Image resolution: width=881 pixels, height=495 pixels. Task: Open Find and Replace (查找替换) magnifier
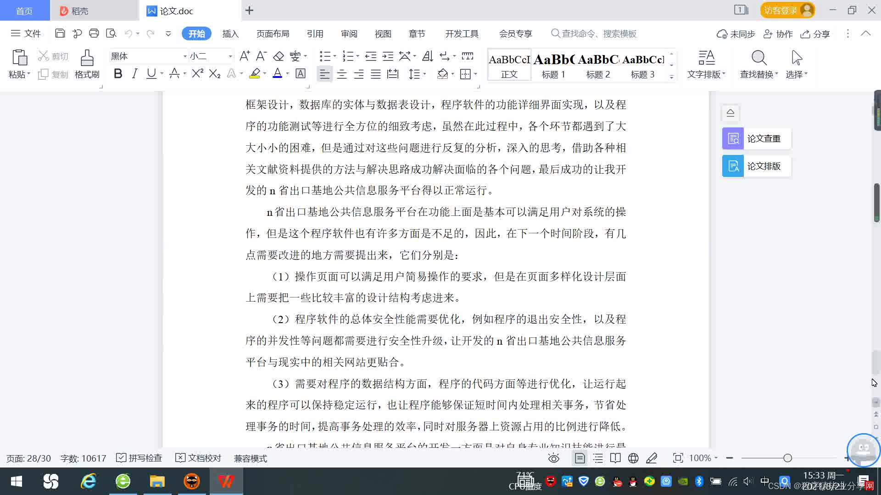[758, 59]
